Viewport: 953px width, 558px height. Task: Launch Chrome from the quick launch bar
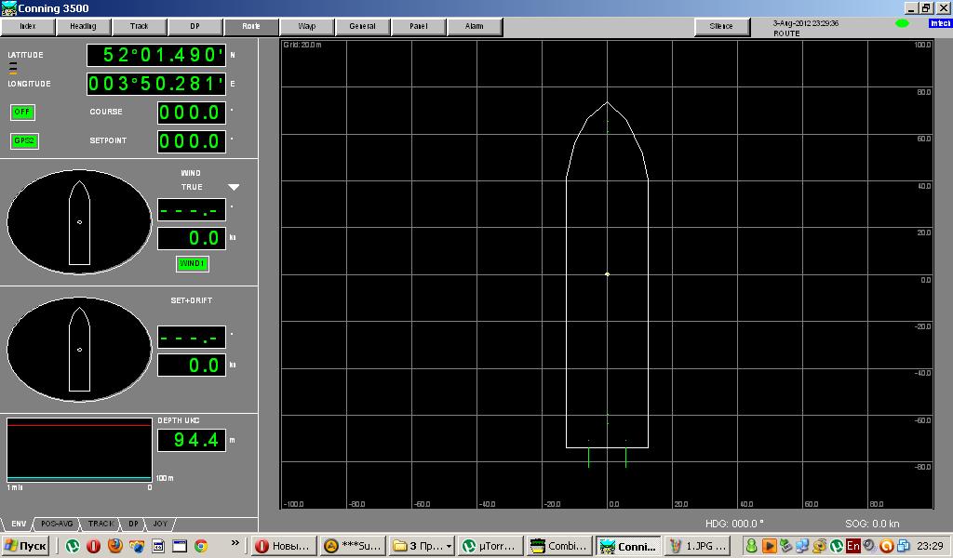click(x=200, y=547)
